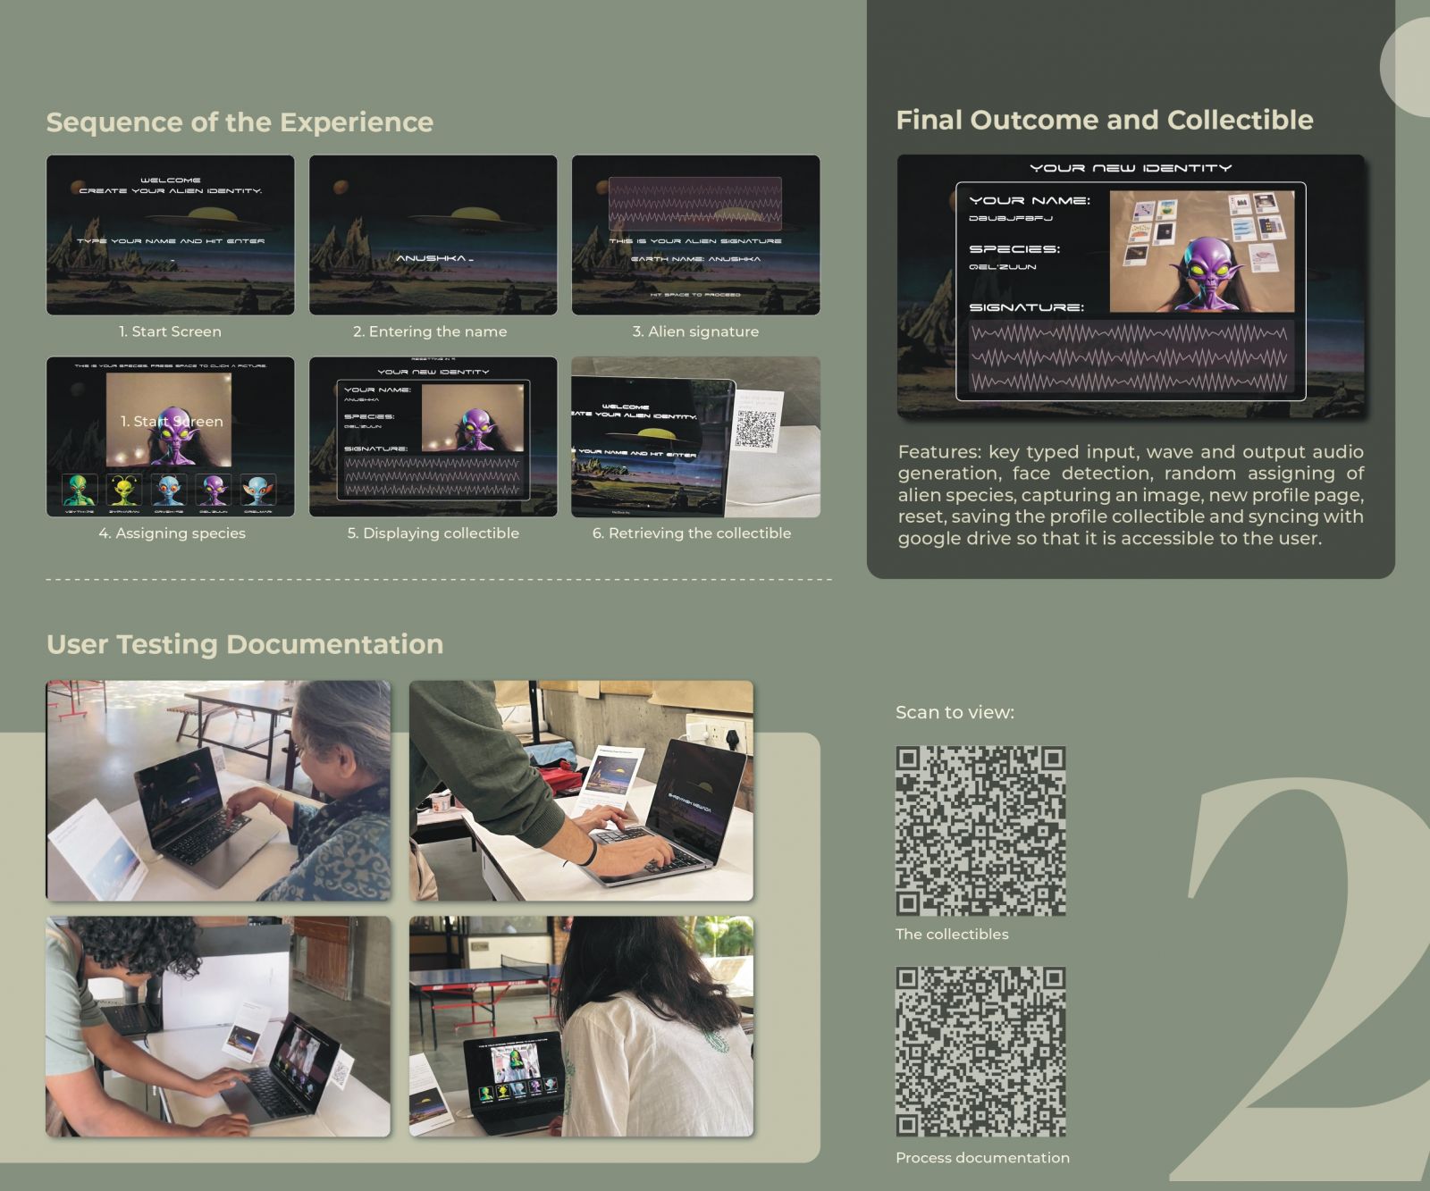
Task: Click the '2. Entering the name' caption
Action: tap(430, 331)
